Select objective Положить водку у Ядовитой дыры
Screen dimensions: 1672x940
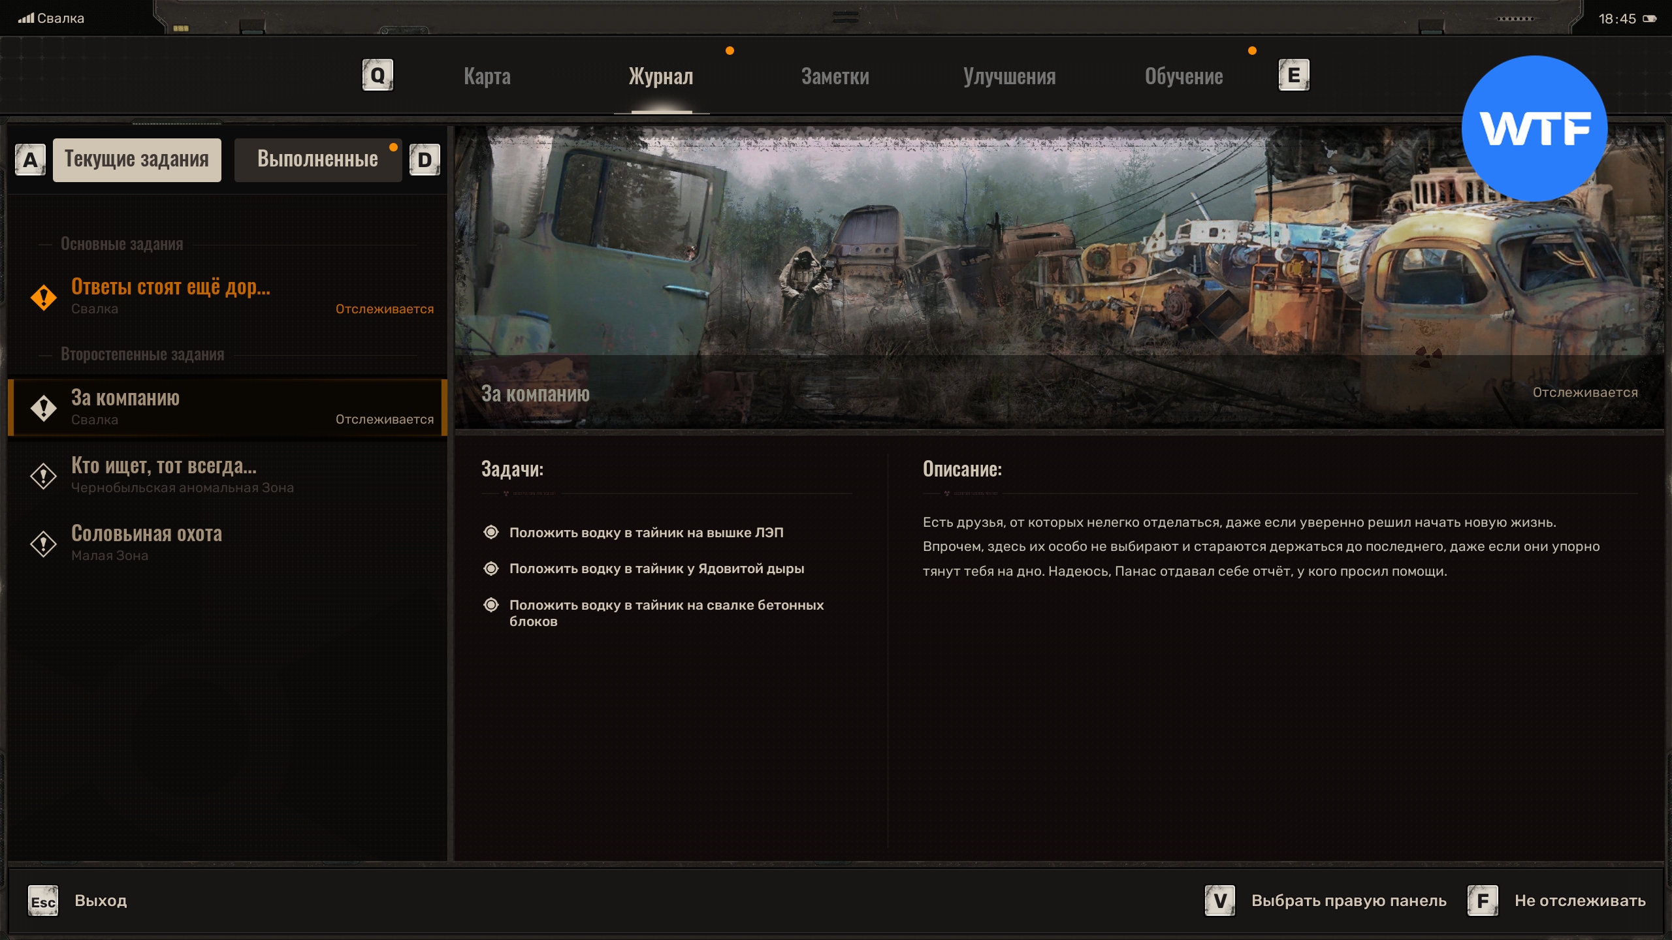pyautogui.click(x=656, y=569)
